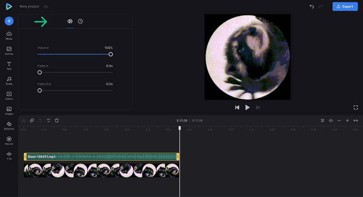Skip to the beginning of the video
This screenshot has width=363, height=197.
(x=237, y=107)
